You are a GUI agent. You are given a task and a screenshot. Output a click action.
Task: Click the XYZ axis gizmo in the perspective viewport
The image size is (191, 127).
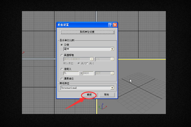pos(103,106)
